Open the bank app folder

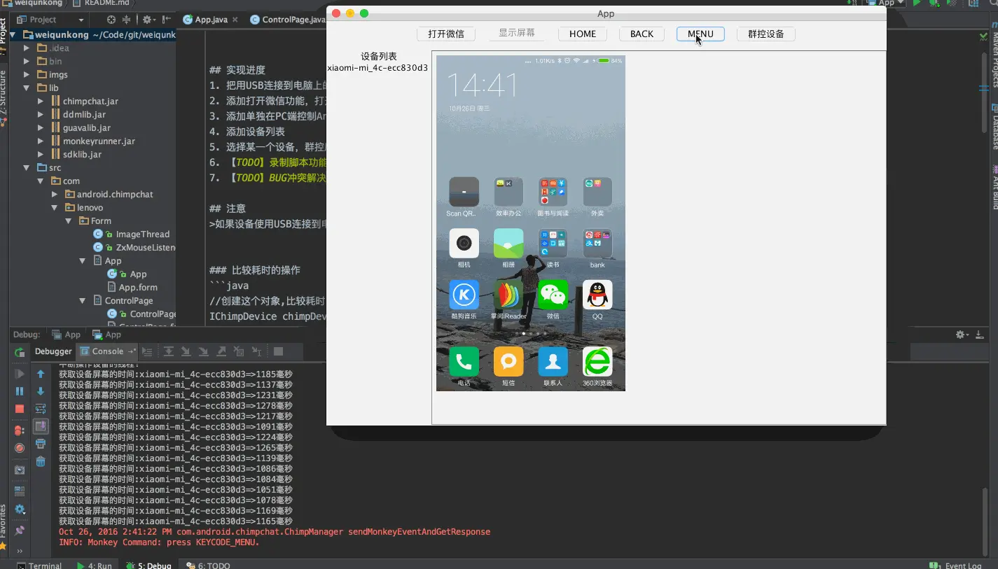tap(597, 243)
